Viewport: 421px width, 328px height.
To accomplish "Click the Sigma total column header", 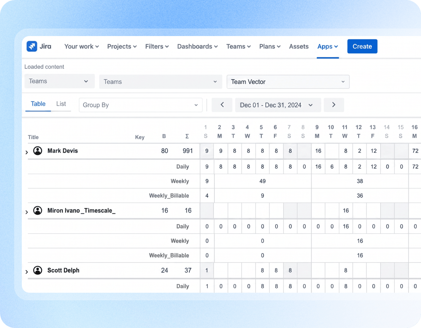I will [x=187, y=136].
